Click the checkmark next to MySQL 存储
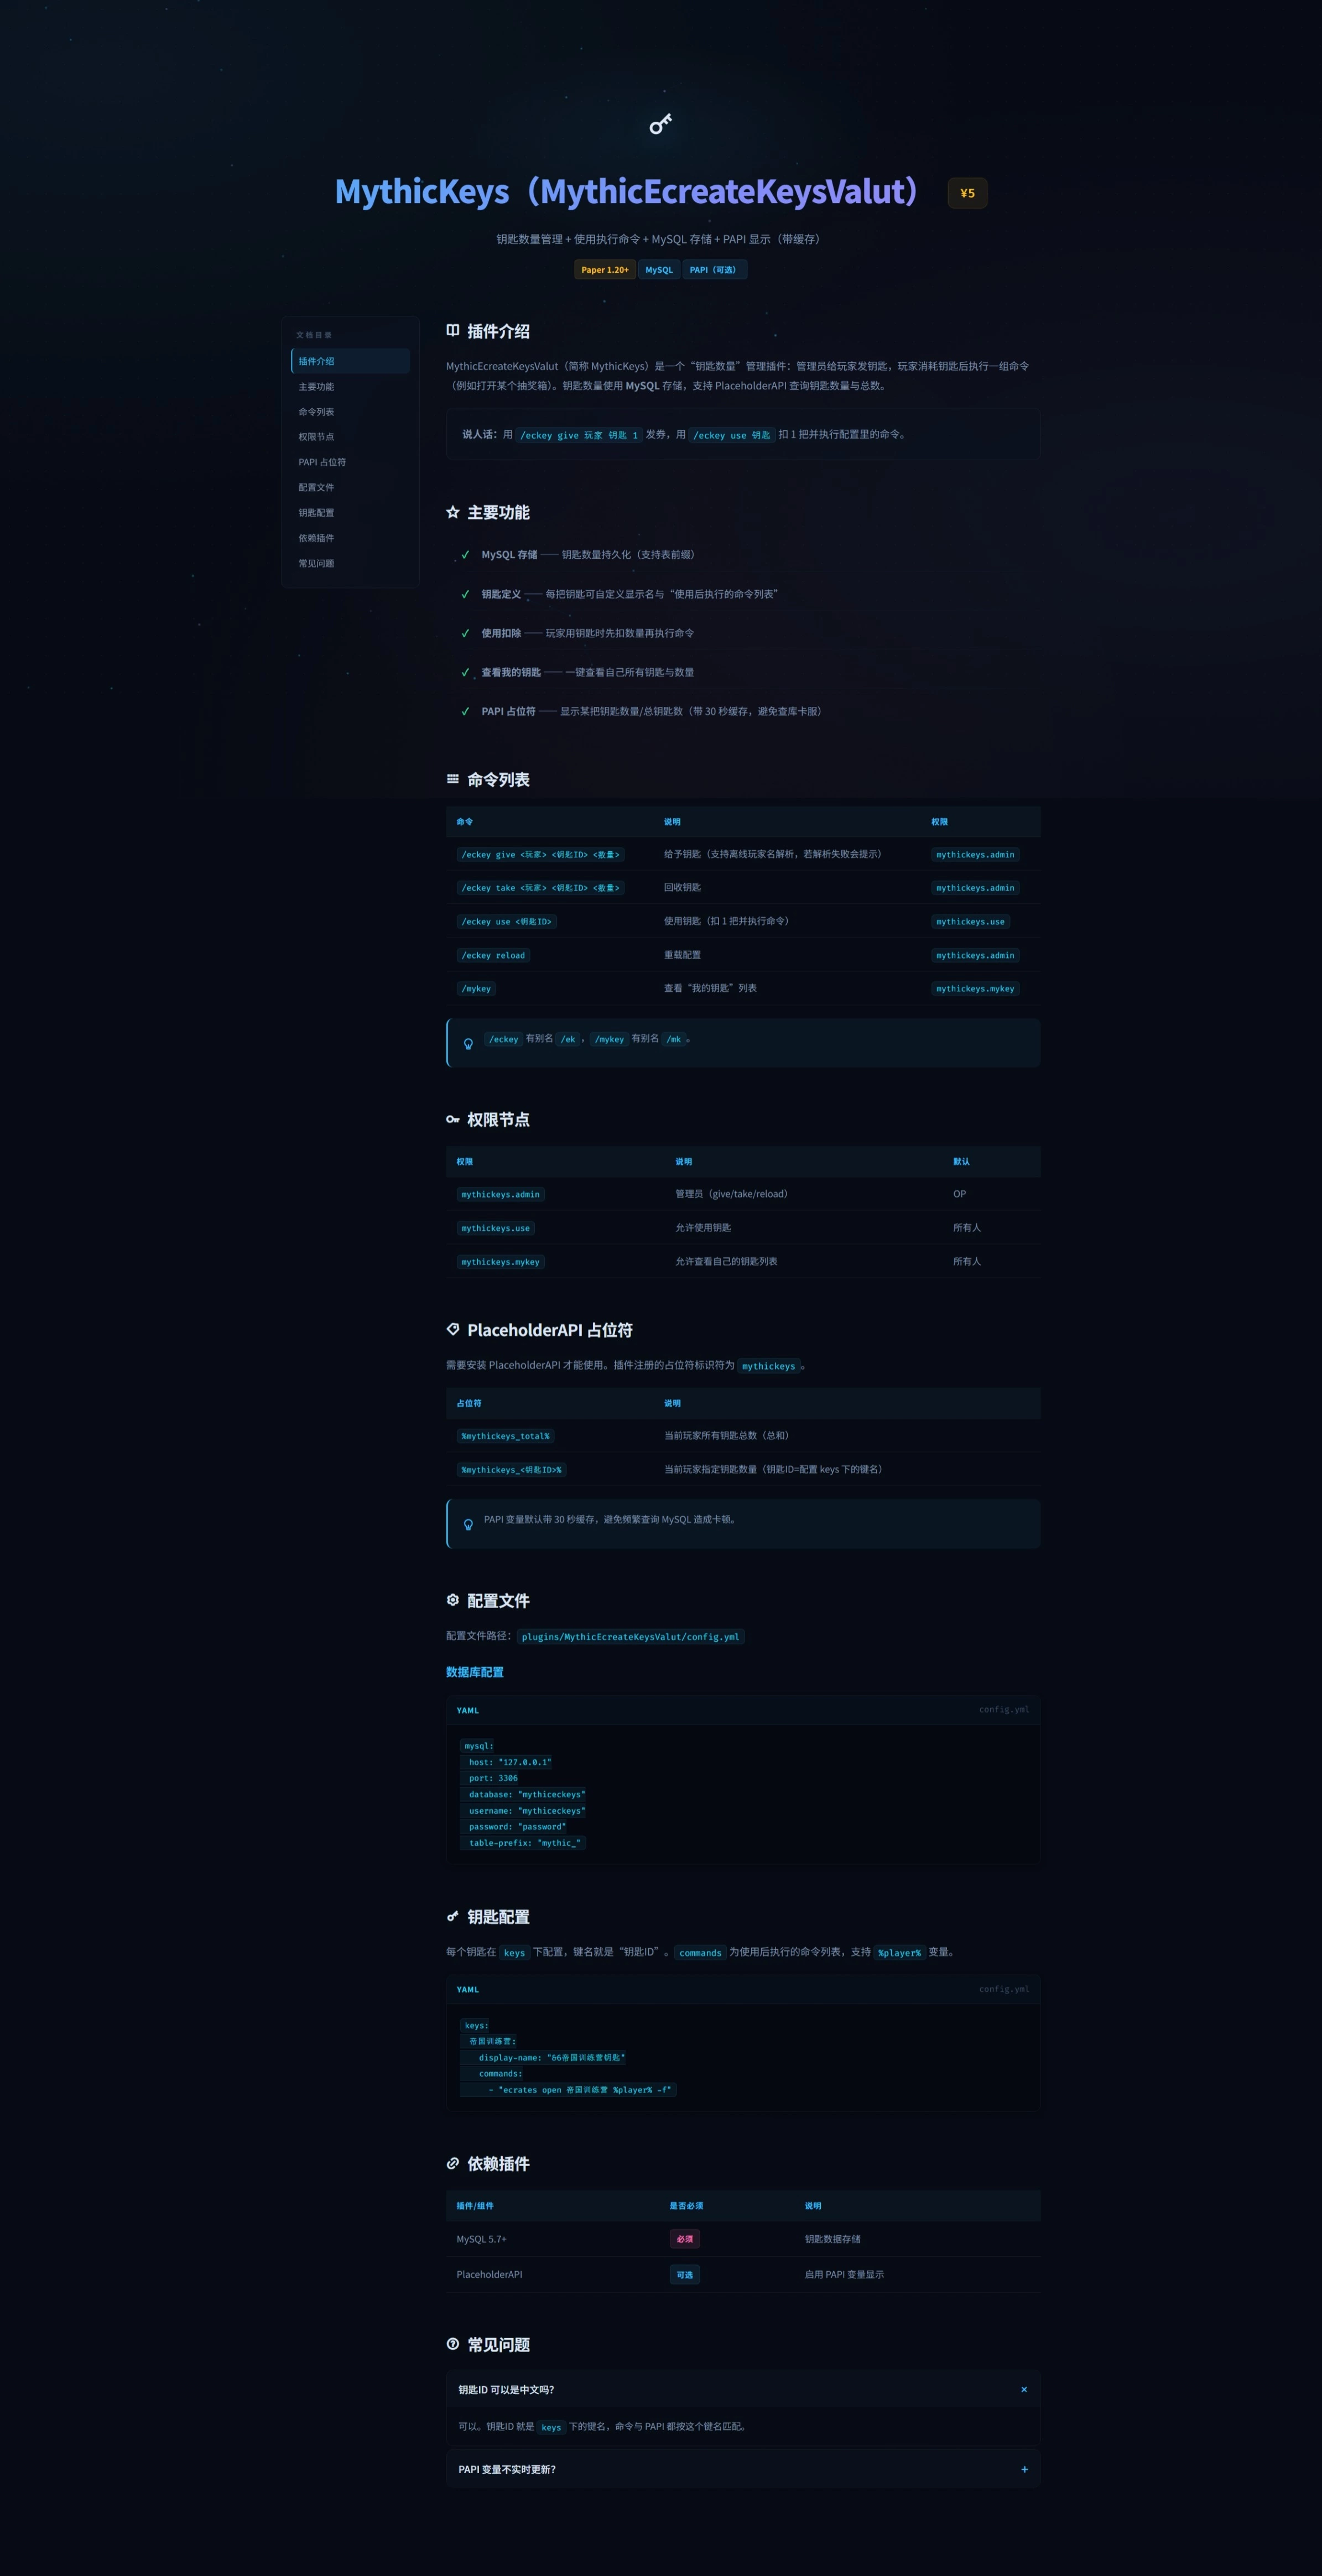Screen dimensions: 1322x2576 (x=465, y=555)
